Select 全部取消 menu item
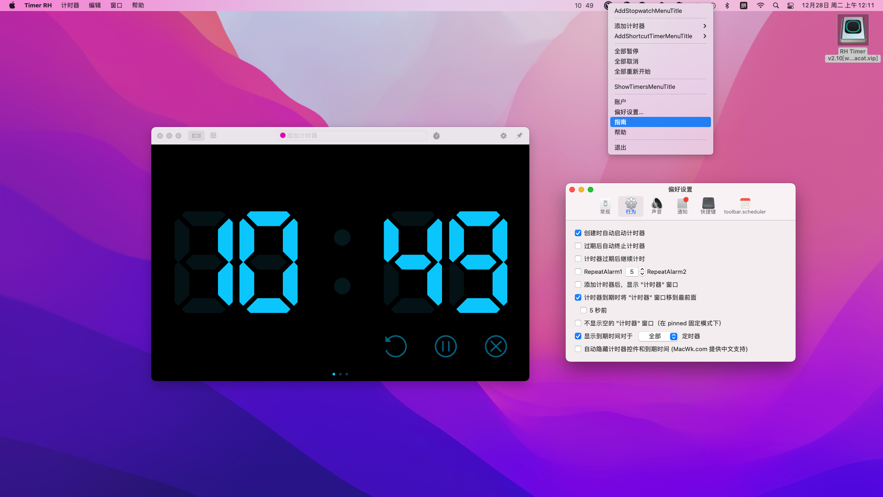Viewport: 883px width, 497px height. click(x=660, y=62)
